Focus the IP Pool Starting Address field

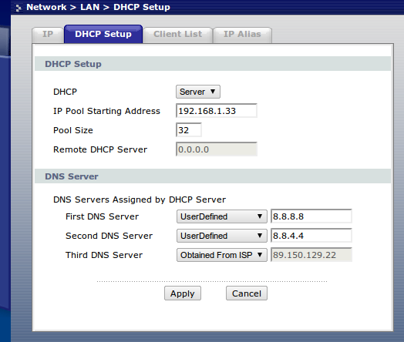[x=217, y=111]
